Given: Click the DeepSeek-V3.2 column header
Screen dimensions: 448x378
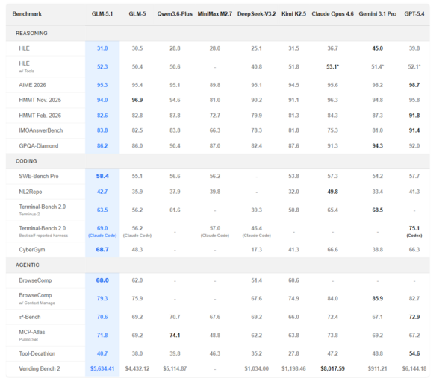Looking at the screenshot, I should (256, 14).
